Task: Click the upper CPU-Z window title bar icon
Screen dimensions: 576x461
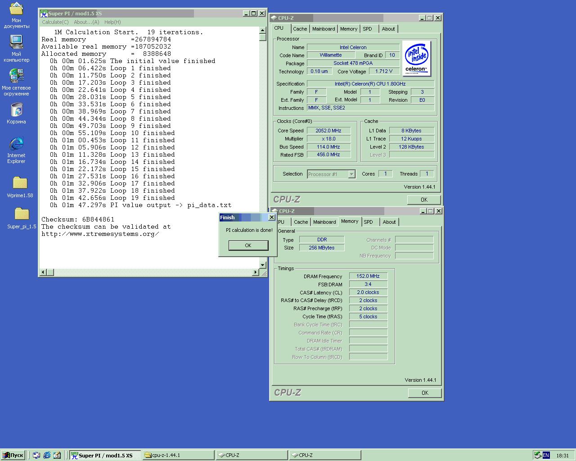Action: (x=274, y=18)
